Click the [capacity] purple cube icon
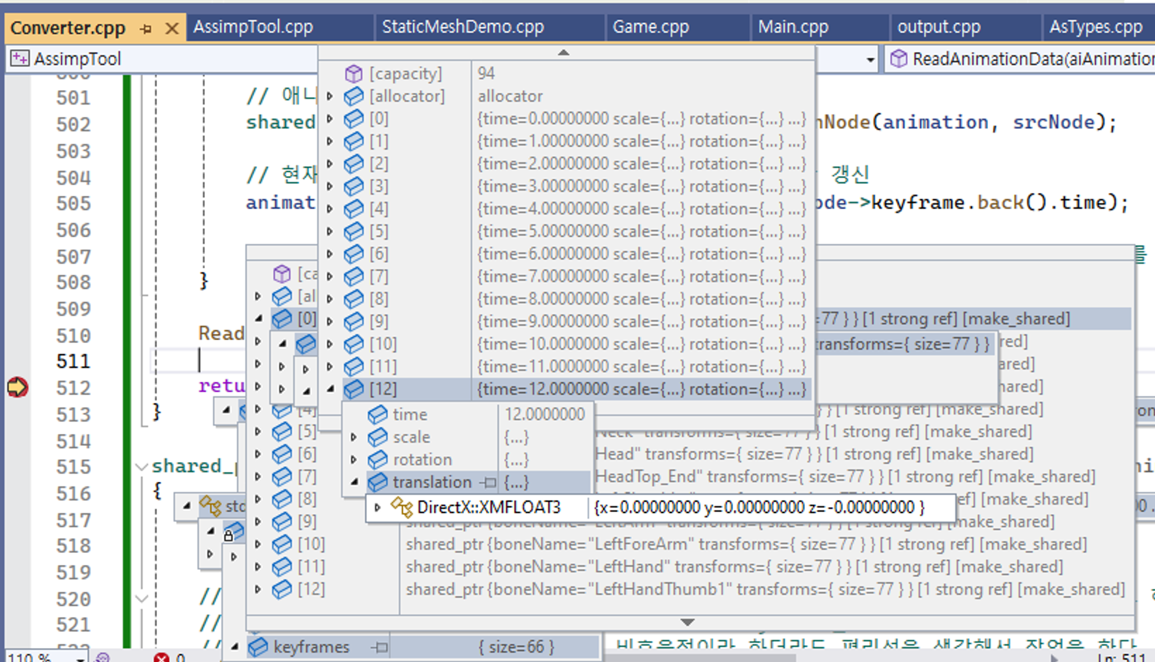Screen dimensions: 1155x662 (353, 74)
